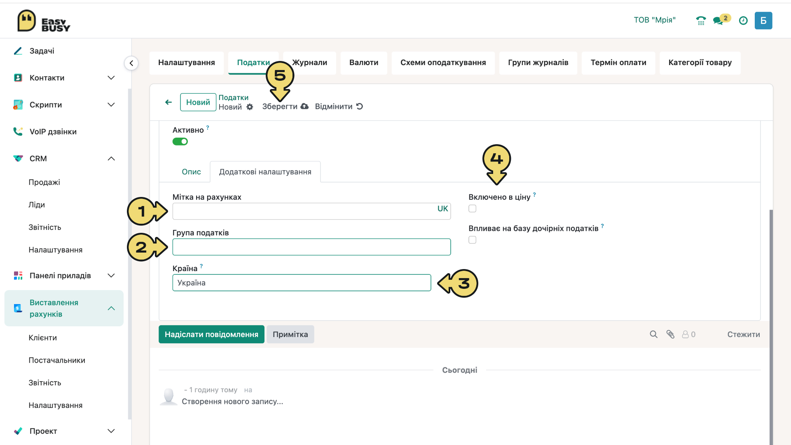Click Відмінити to discard changes
Screen dimensions: 791x445
coord(339,107)
